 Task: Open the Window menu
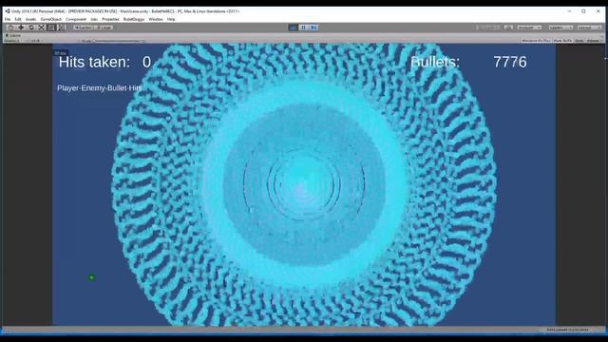pos(156,19)
